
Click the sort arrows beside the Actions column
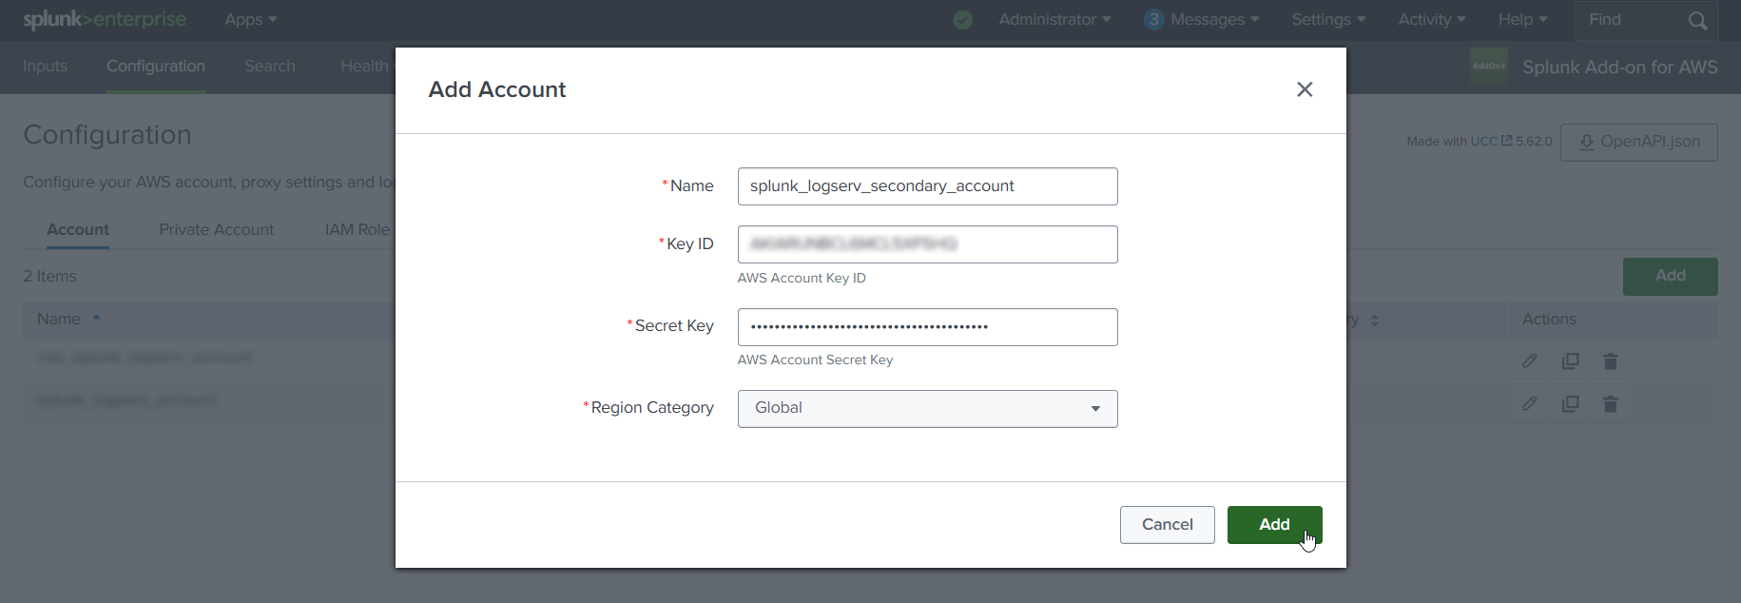pos(1374,321)
